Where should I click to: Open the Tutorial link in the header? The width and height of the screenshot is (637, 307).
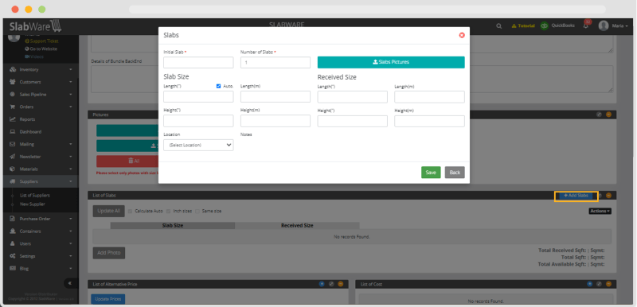[523, 25]
